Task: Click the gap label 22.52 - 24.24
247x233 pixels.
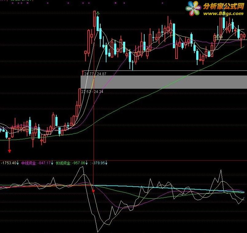Action: [92, 91]
